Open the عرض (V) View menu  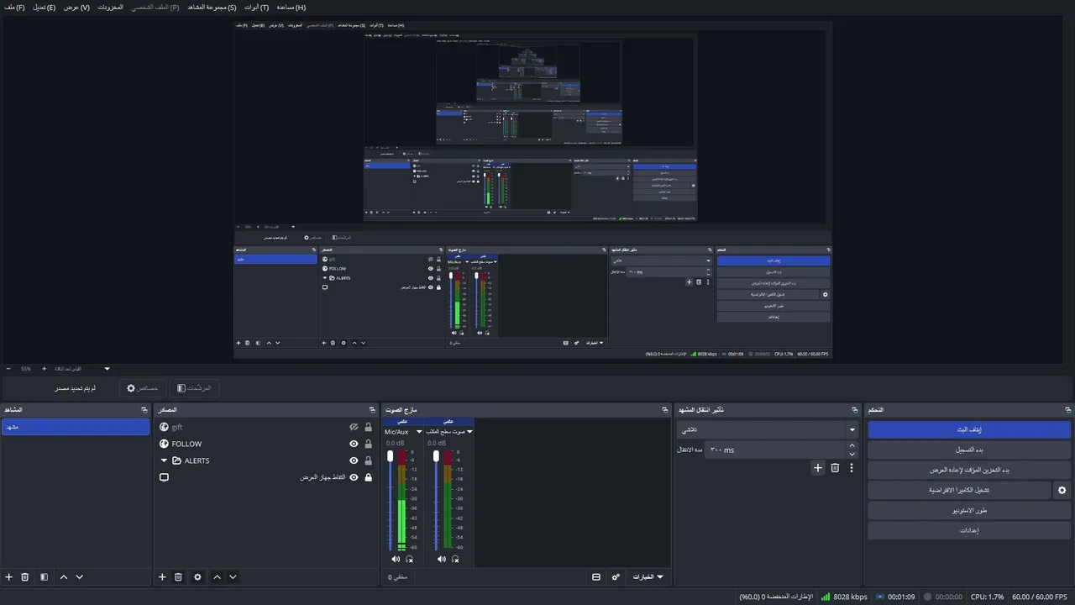point(76,7)
